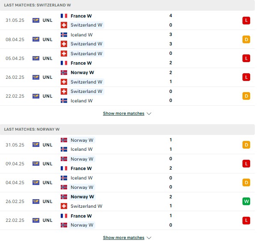Click the chevron beside Norway's Show more matches
This screenshot has height=245, width=257.
pos(149,238)
